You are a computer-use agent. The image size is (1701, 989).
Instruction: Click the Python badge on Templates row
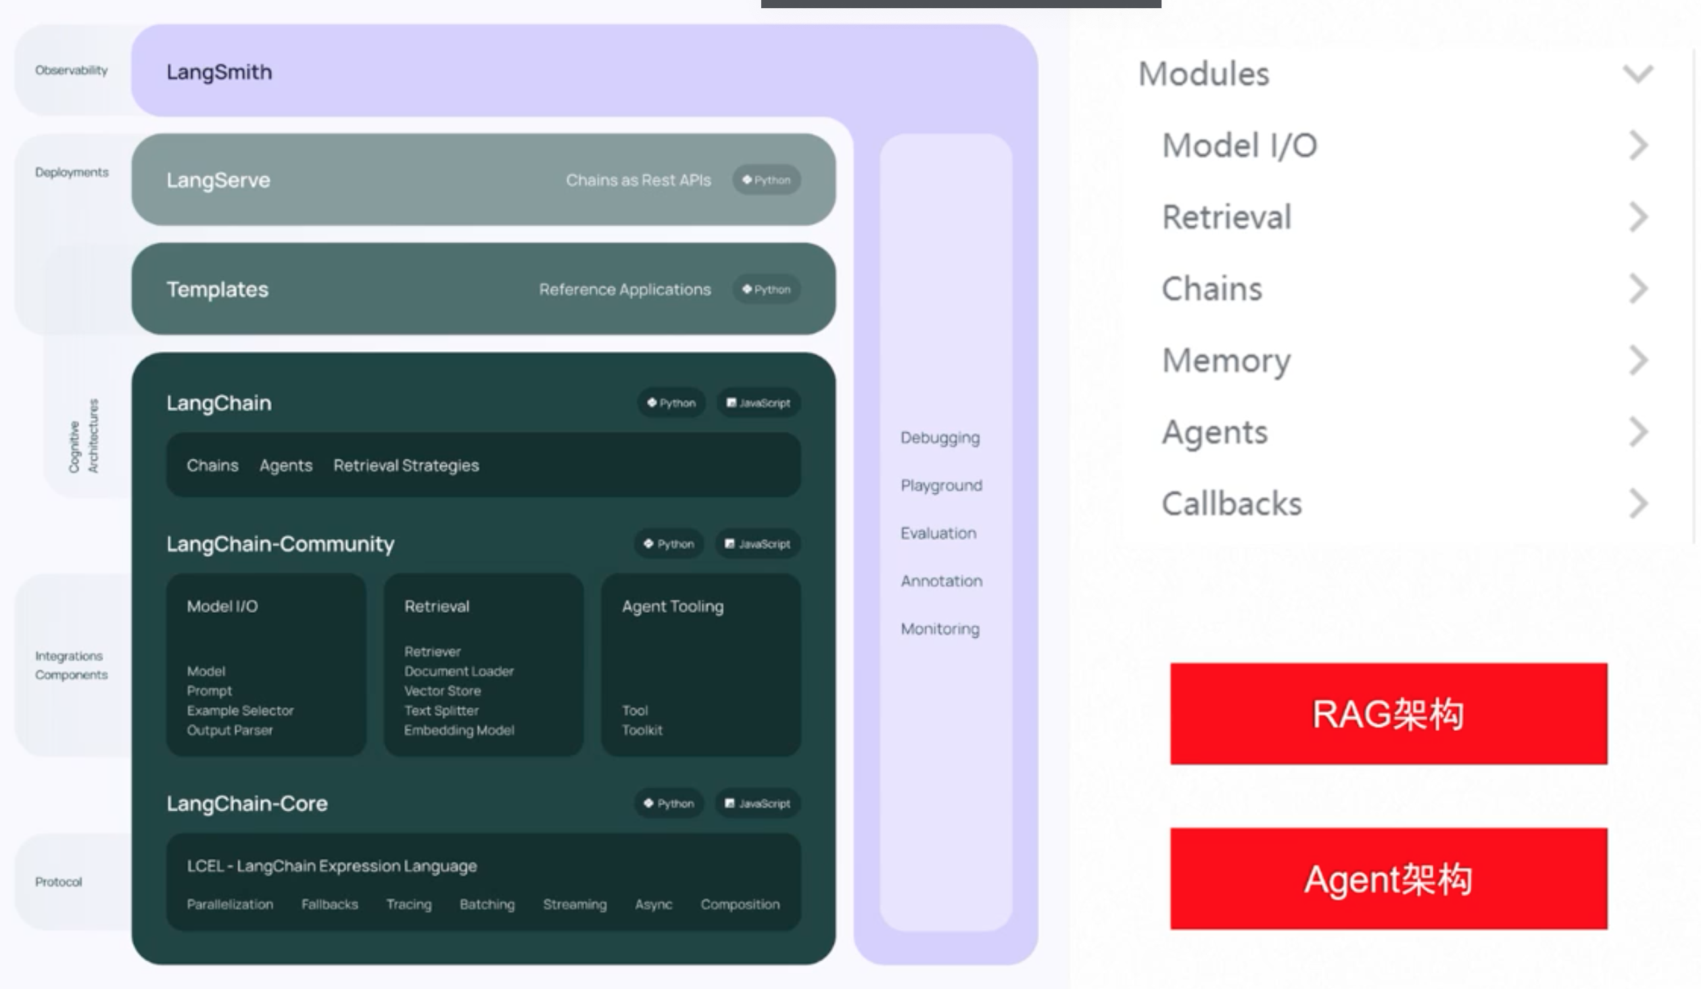click(x=766, y=290)
